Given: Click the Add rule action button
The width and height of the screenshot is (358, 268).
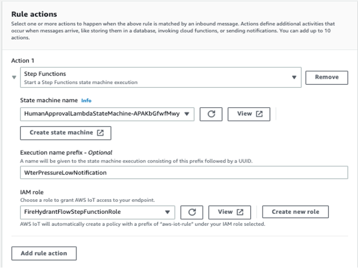Looking at the screenshot, I should tap(44, 253).
